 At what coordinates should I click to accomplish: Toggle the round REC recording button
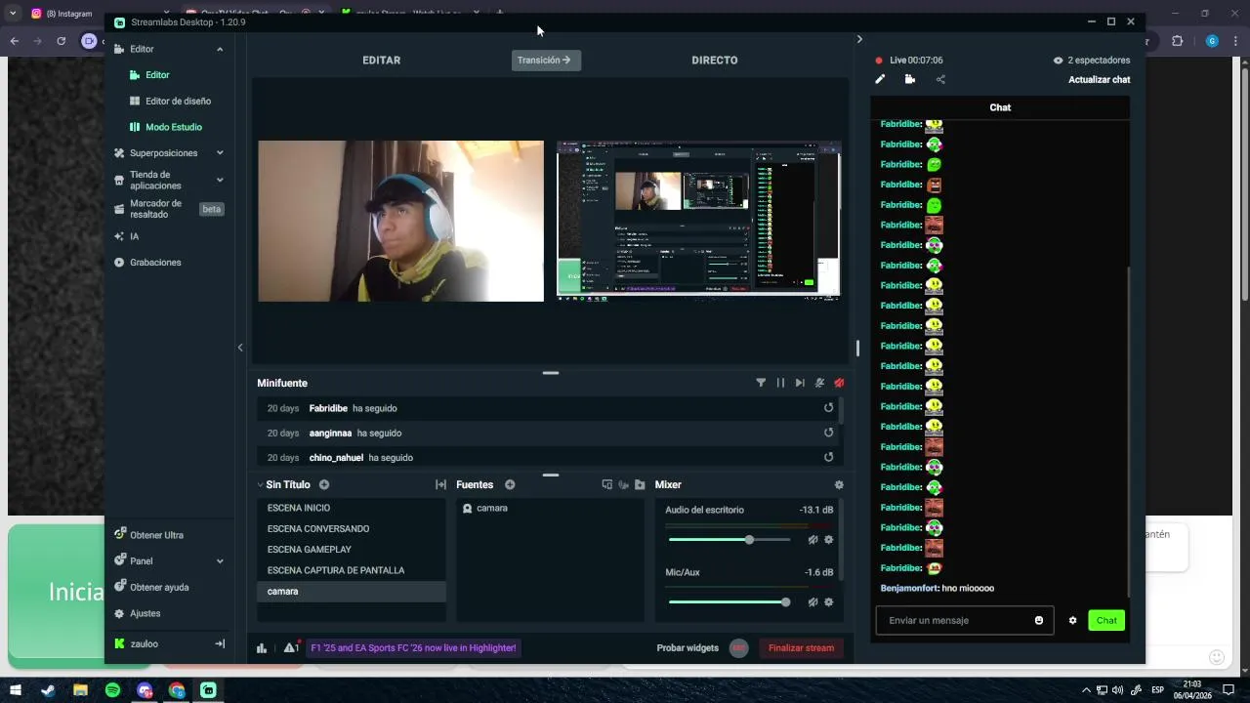pos(739,647)
